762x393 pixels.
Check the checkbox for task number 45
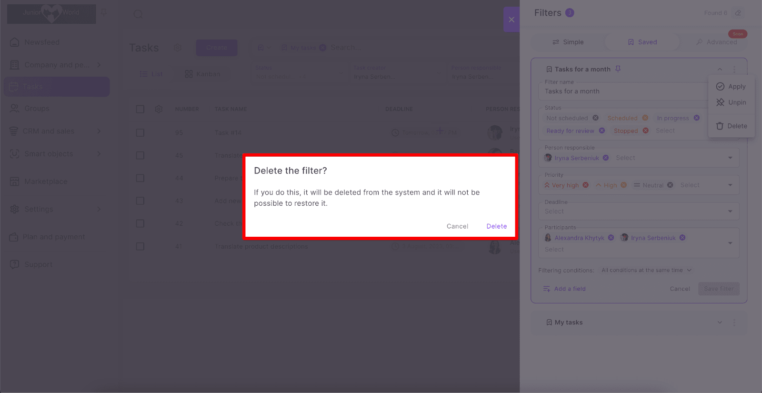pos(140,155)
